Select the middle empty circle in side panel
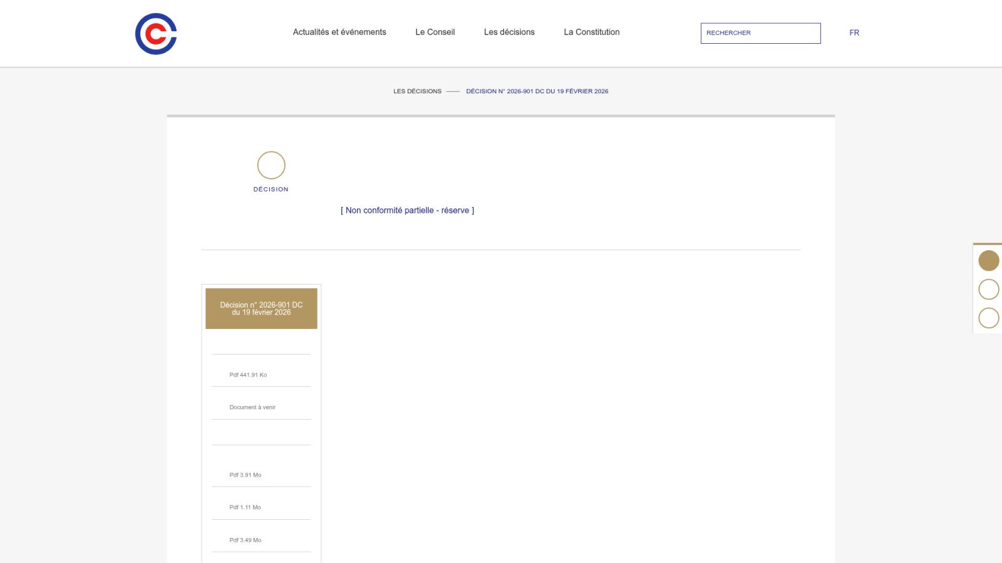1002x563 pixels. pos(989,289)
